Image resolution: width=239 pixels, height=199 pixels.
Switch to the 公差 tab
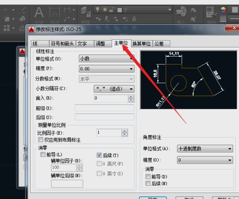tap(161, 44)
